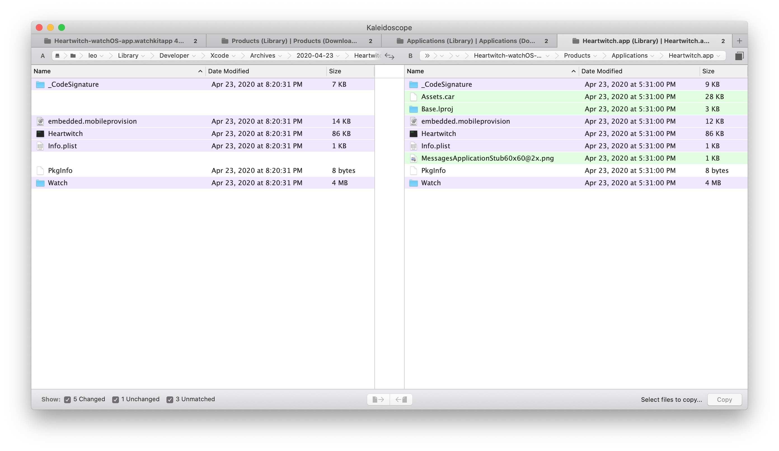The width and height of the screenshot is (779, 451).
Task: Switch to the Applications (Library) tab
Action: point(469,41)
